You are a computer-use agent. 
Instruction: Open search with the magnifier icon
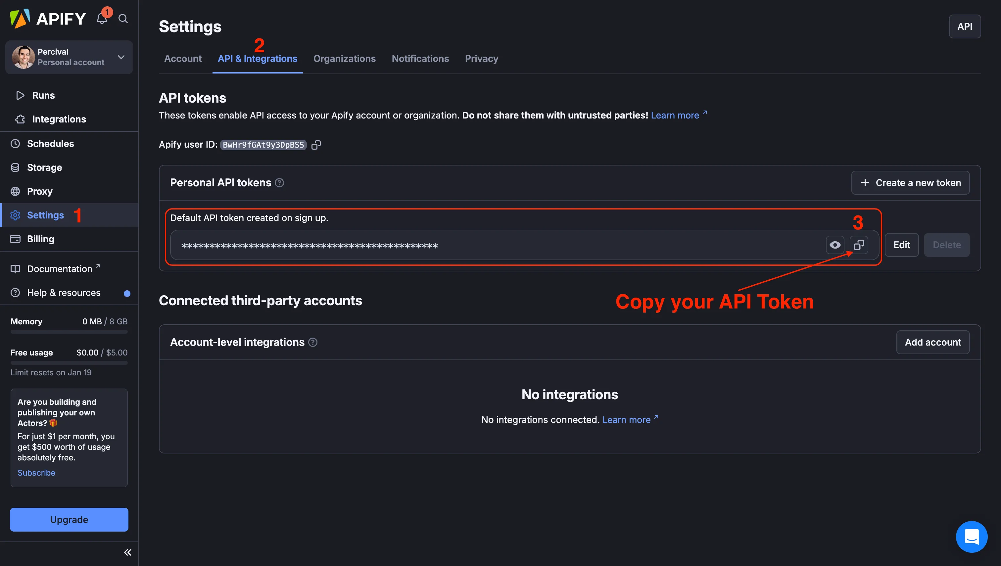click(123, 19)
